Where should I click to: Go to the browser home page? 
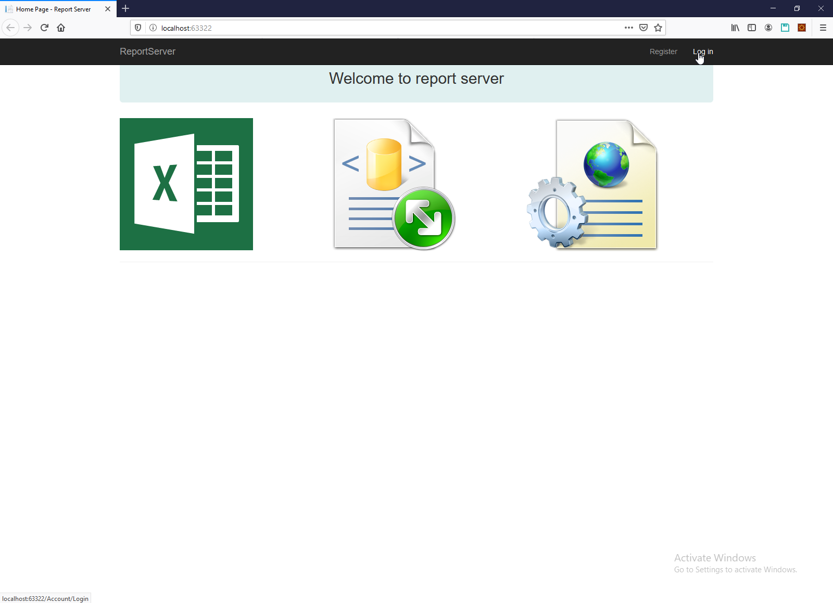pyautogui.click(x=61, y=28)
